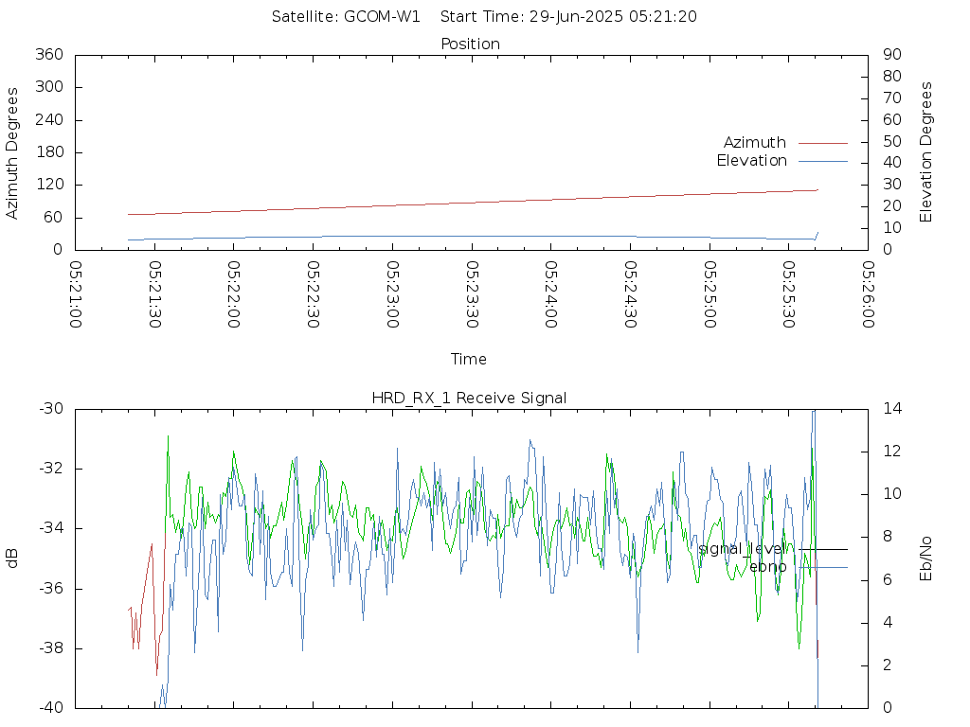
Task: Click the -36 tick on dB axis
Action: 51,588
